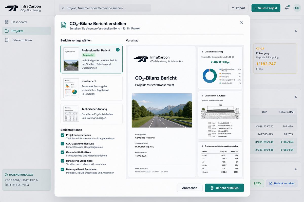Screen dimensions: 304x202
Task: Go to Projekte in the sidebar
Action: (x=26, y=31)
